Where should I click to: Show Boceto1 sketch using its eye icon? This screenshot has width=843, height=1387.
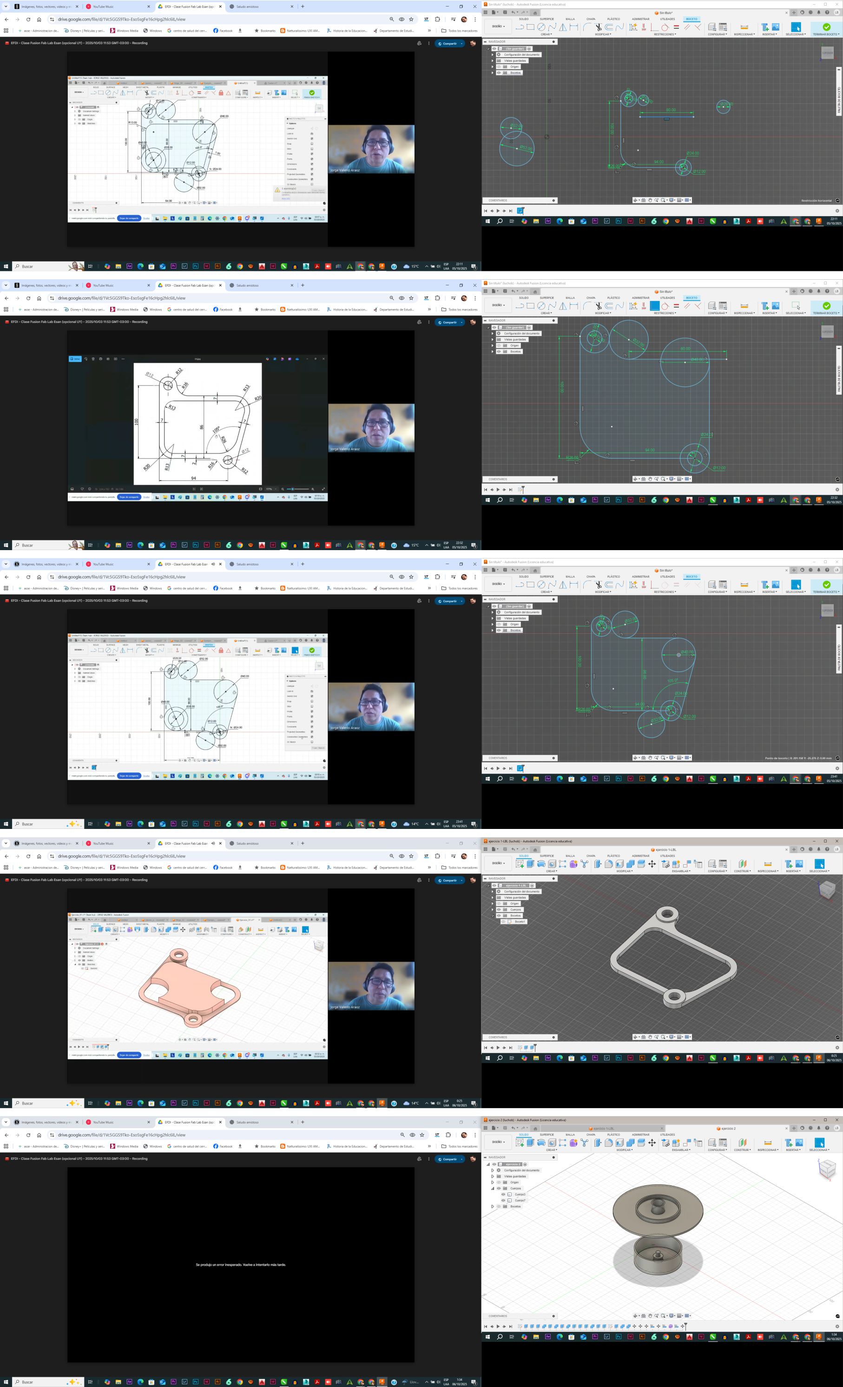(x=503, y=921)
